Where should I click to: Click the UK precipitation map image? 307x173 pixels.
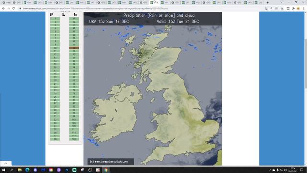point(153,88)
